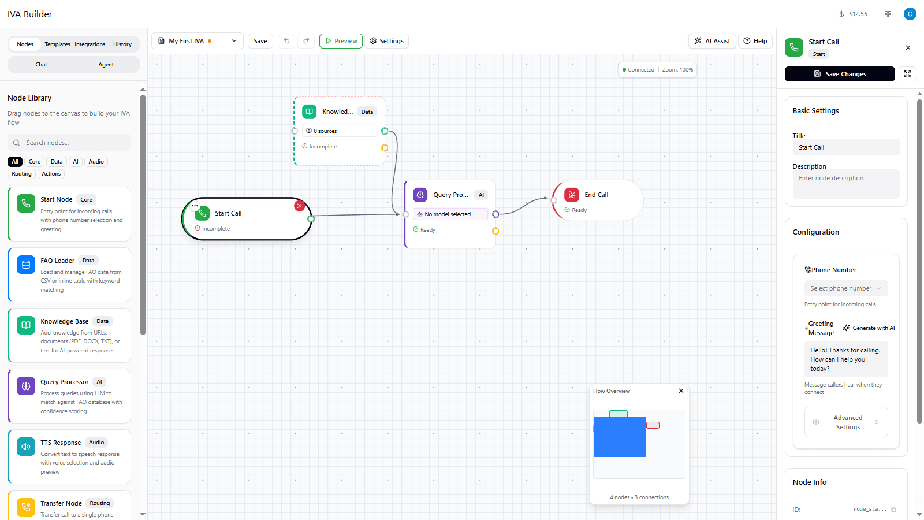Click the Transfer Node routing icon

[25, 507]
